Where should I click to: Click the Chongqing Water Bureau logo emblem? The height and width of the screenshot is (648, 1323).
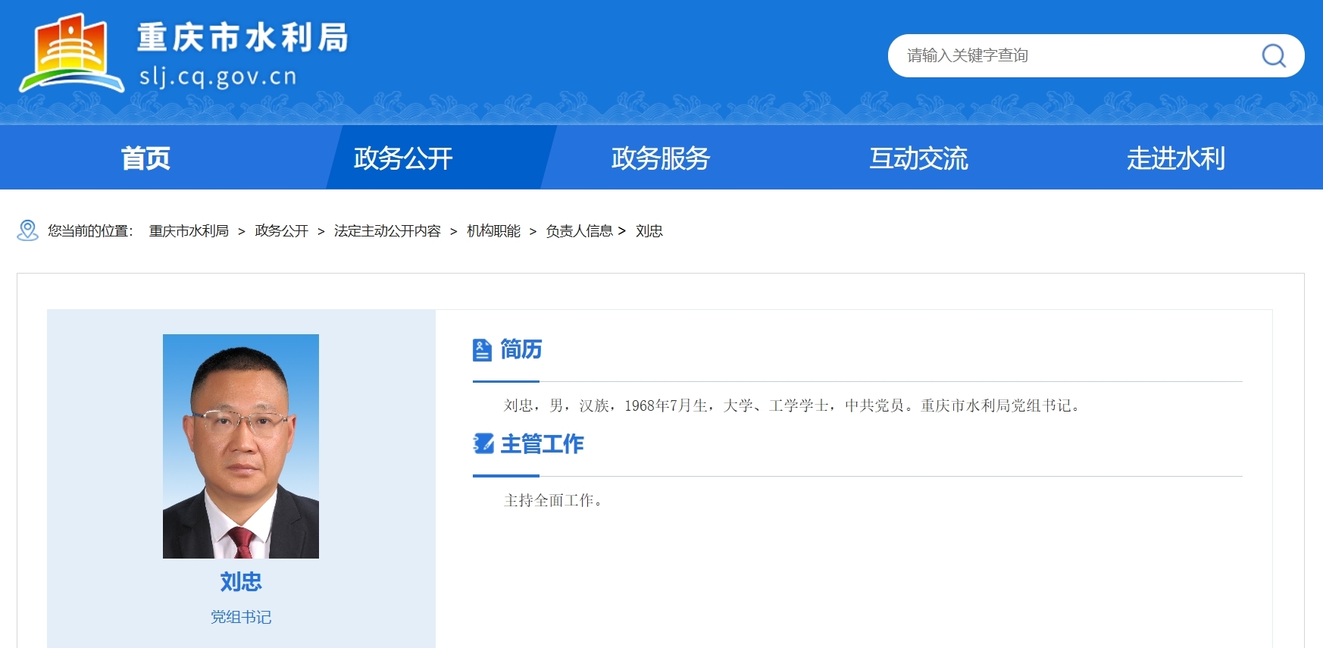pyautogui.click(x=71, y=53)
